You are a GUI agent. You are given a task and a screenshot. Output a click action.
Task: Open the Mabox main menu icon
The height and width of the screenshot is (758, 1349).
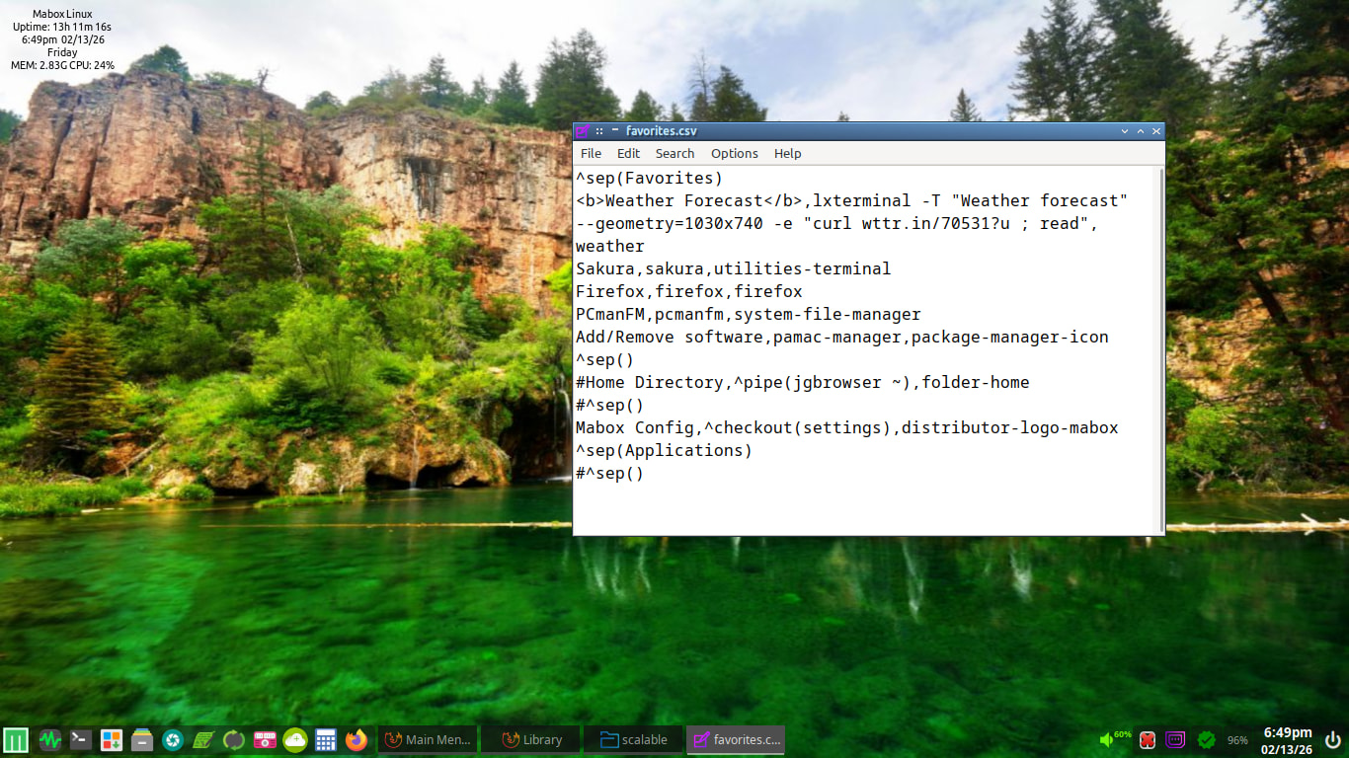[x=16, y=739]
